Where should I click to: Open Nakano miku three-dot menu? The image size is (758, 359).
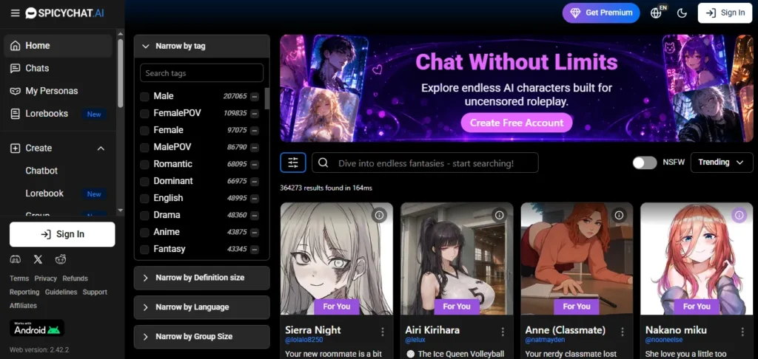(742, 332)
